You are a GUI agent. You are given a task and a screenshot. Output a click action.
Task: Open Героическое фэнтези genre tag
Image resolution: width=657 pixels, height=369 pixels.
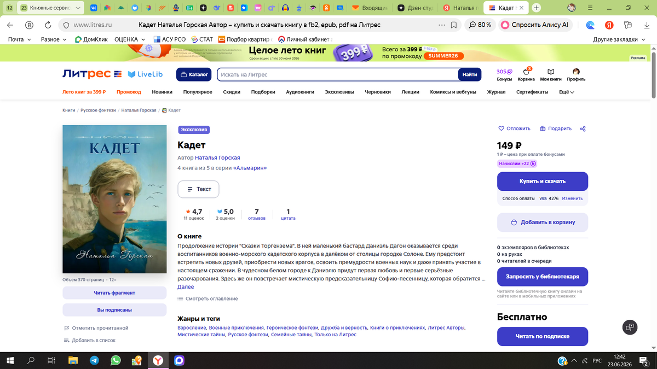coord(292,327)
